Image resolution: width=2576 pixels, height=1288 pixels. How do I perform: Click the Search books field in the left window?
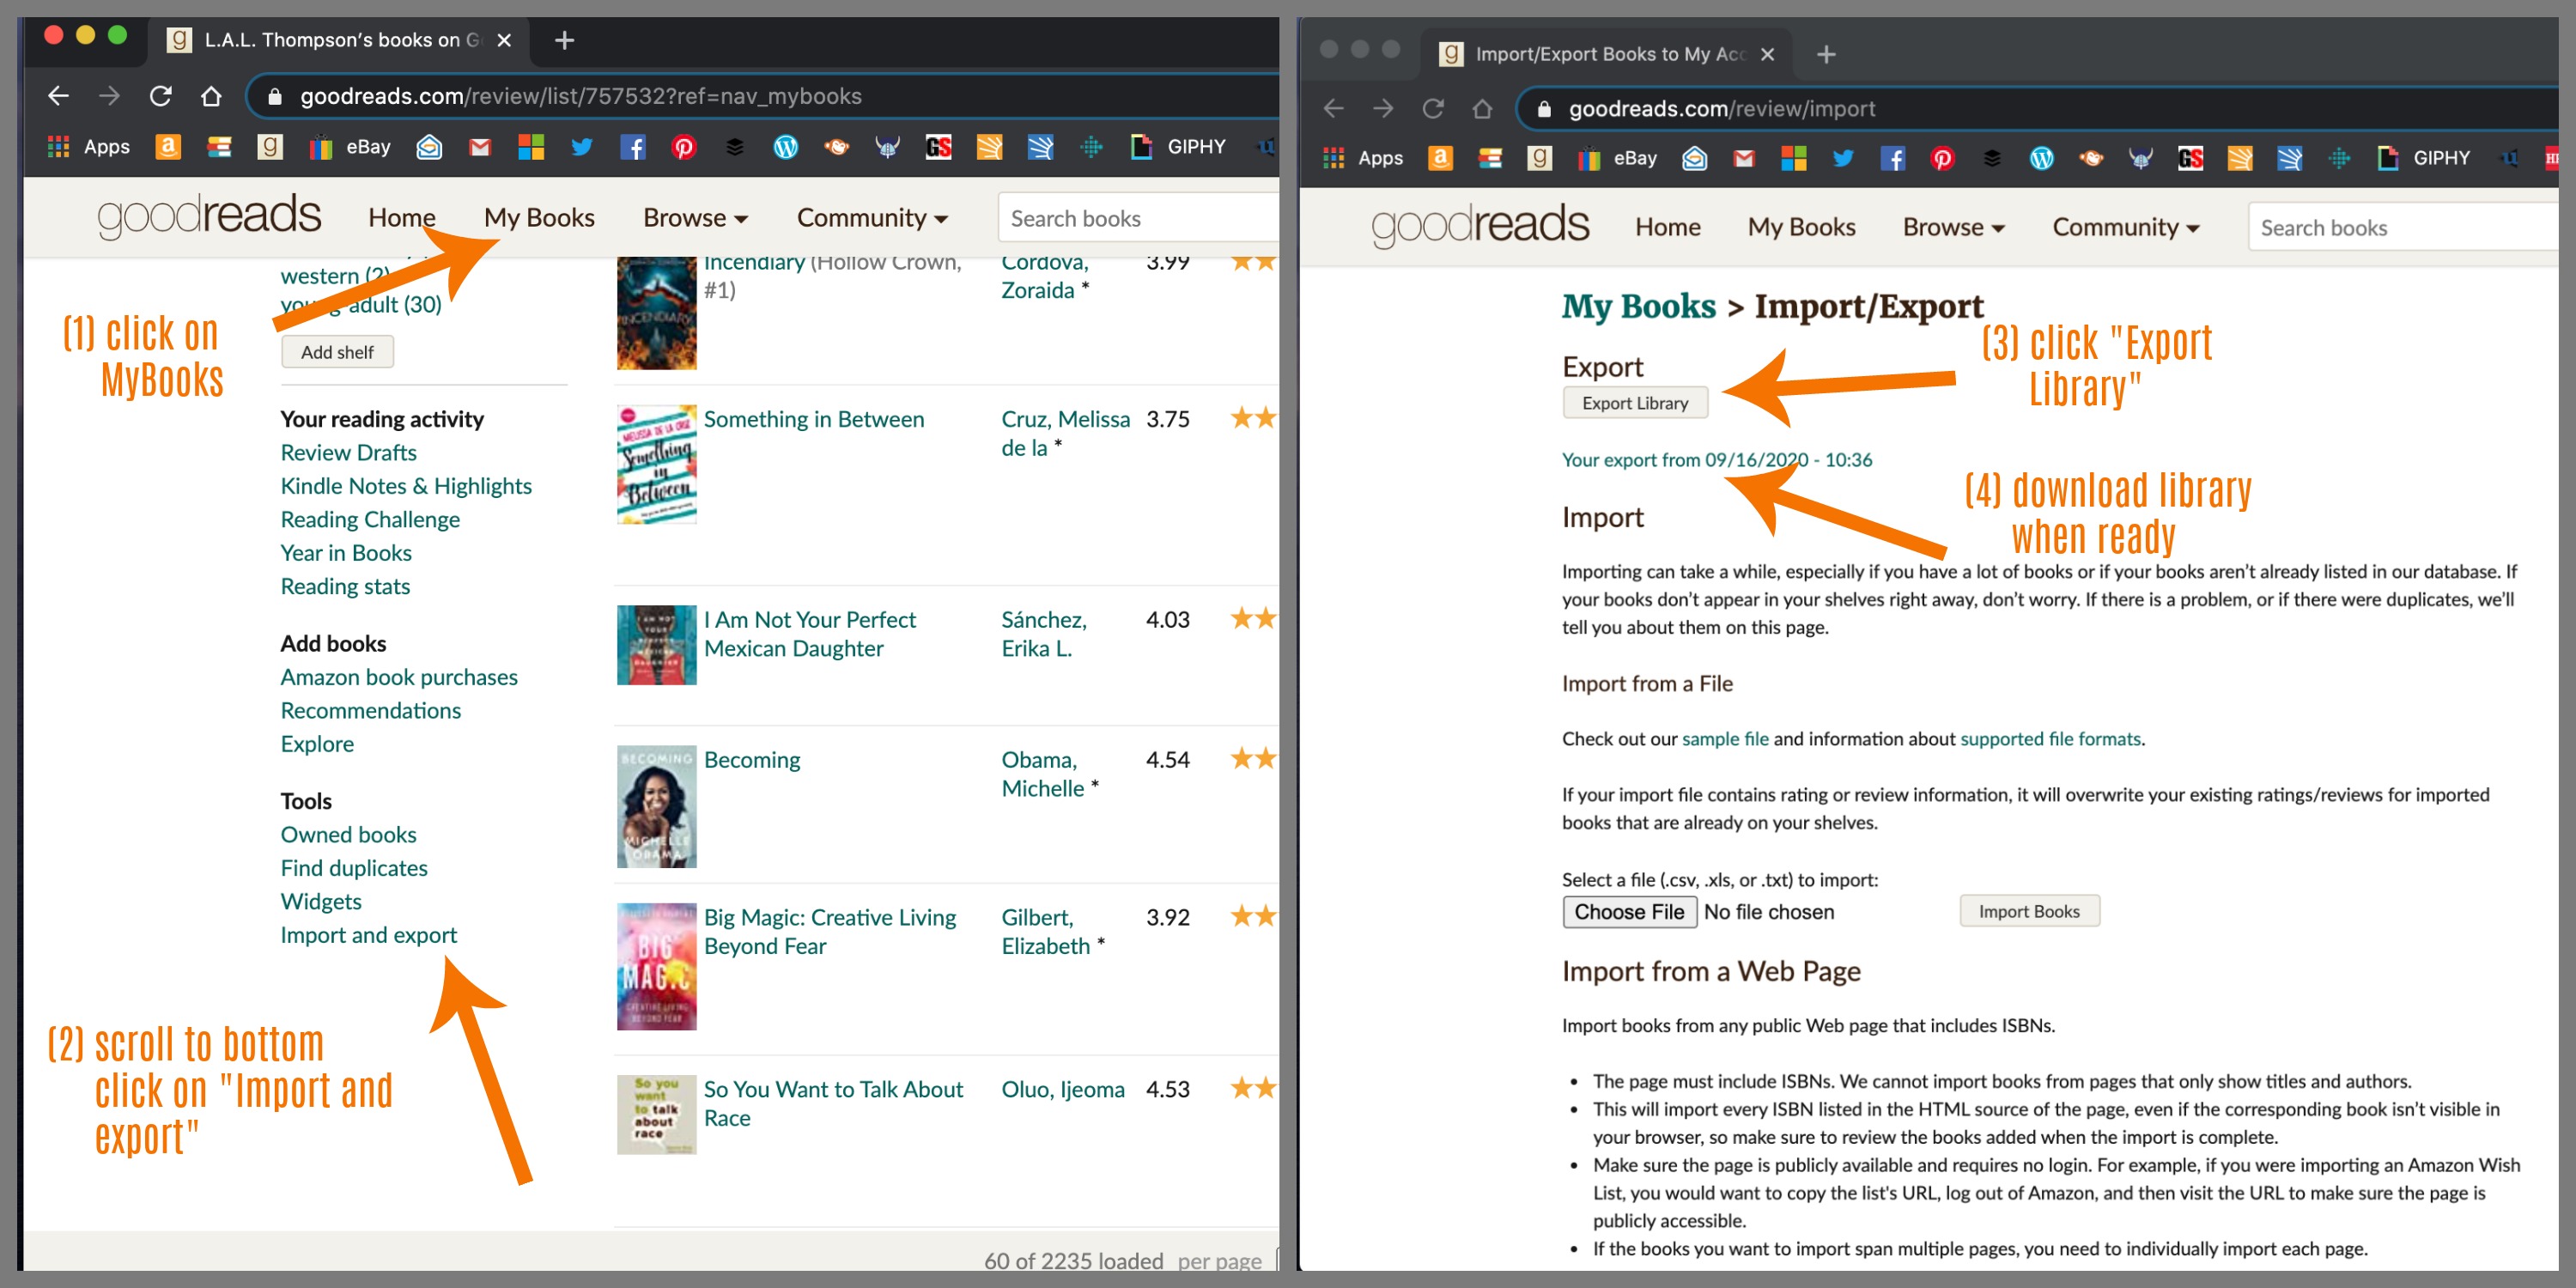pos(1138,218)
